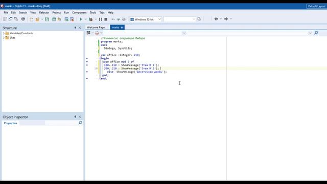Open the Tabs menu
The width and height of the screenshot is (327, 184).
[x=102, y=12]
